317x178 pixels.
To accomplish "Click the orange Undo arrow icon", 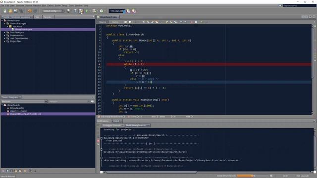I will pos(30,11).
